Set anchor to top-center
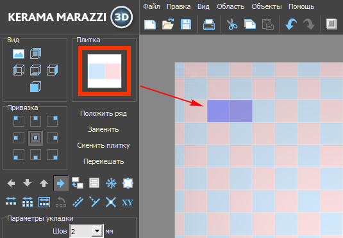The height and width of the screenshot is (238, 343). 35,122
